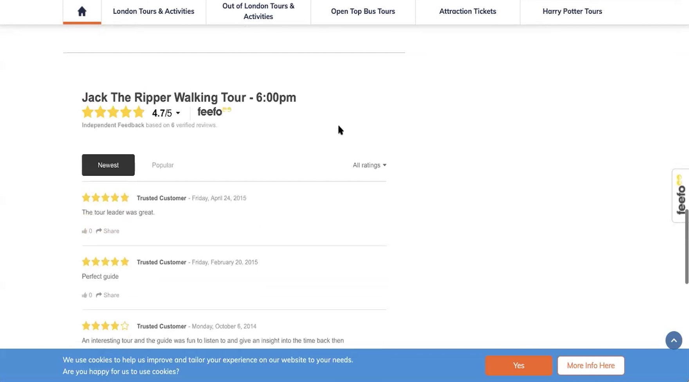Go to Open Top Bus Tours
This screenshot has height=382, width=689.
[363, 11]
